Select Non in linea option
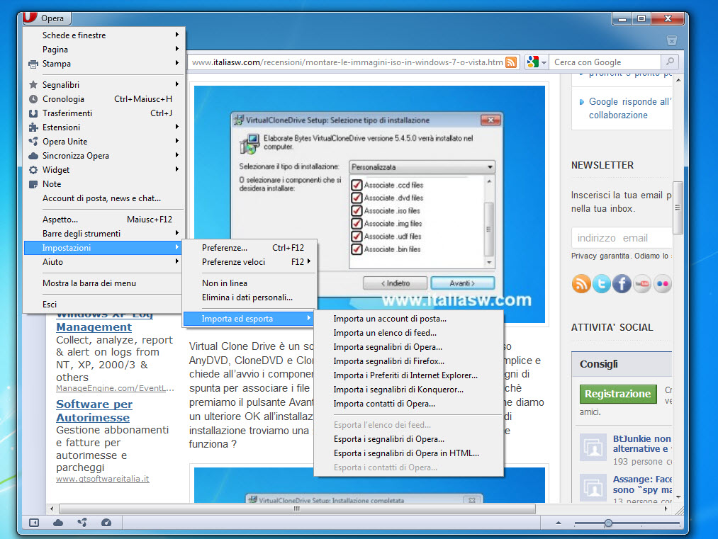The height and width of the screenshot is (539, 718). tap(249, 283)
